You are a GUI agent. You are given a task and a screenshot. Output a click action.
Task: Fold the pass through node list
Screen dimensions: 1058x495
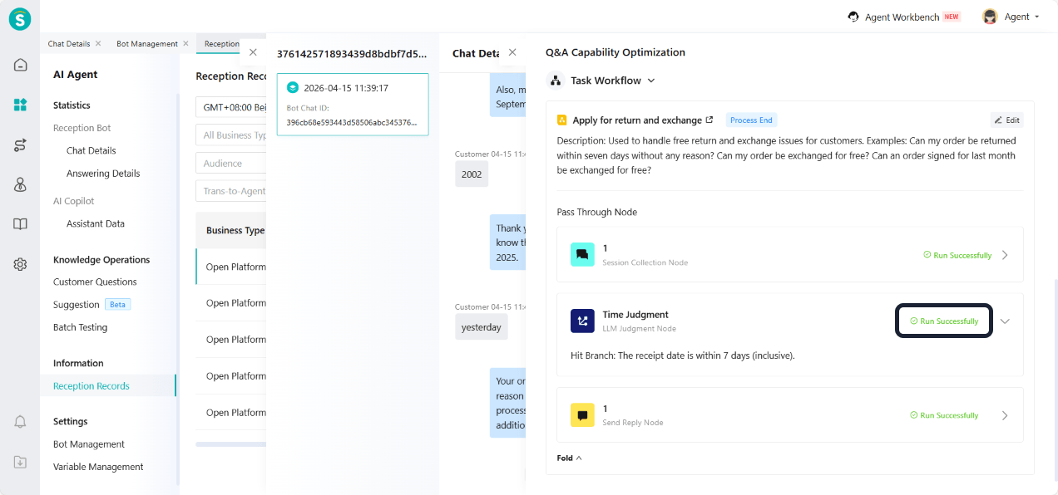coord(569,458)
